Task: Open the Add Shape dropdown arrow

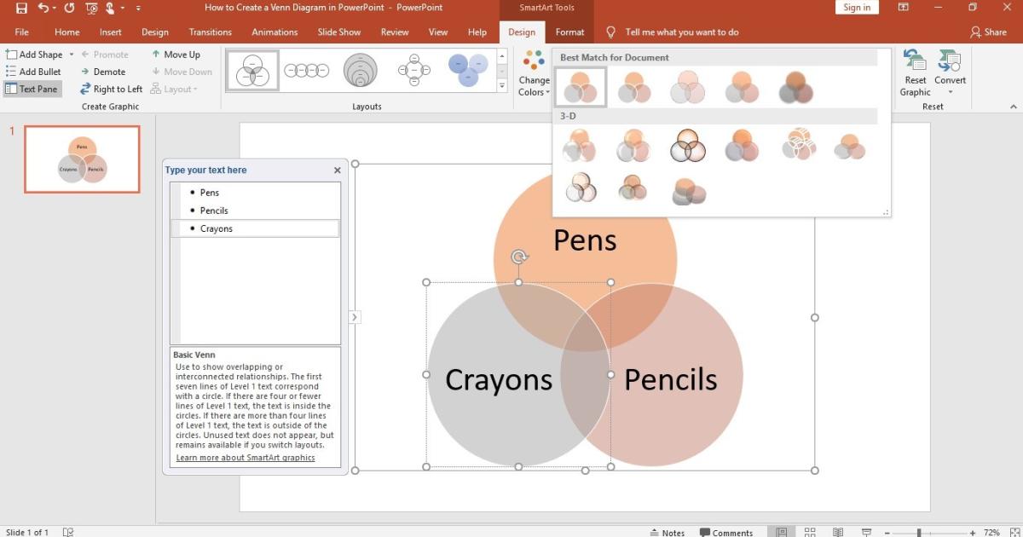Action: 72,54
